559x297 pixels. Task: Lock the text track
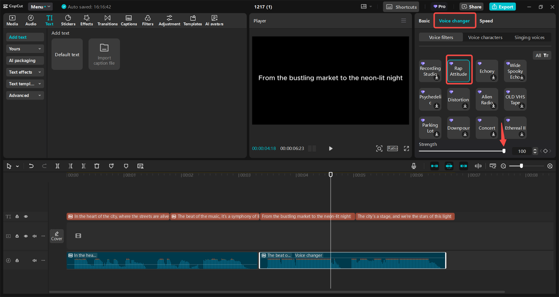pyautogui.click(x=17, y=216)
